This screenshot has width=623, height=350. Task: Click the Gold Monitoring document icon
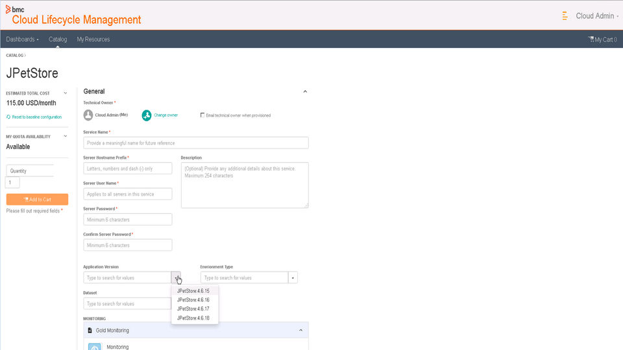coord(90,330)
